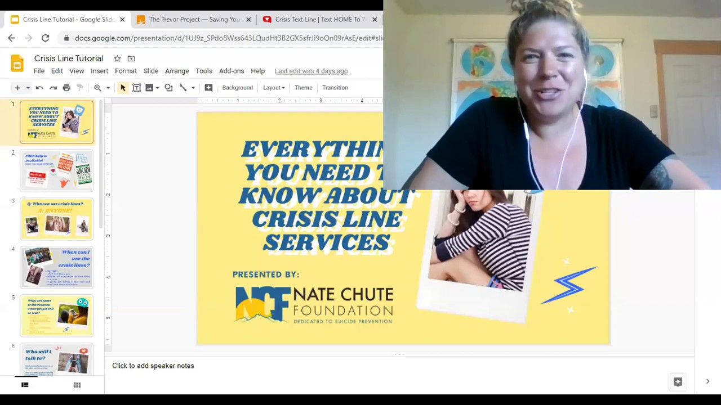Click the browser Reload icon
Image resolution: width=721 pixels, height=405 pixels.
46,38
